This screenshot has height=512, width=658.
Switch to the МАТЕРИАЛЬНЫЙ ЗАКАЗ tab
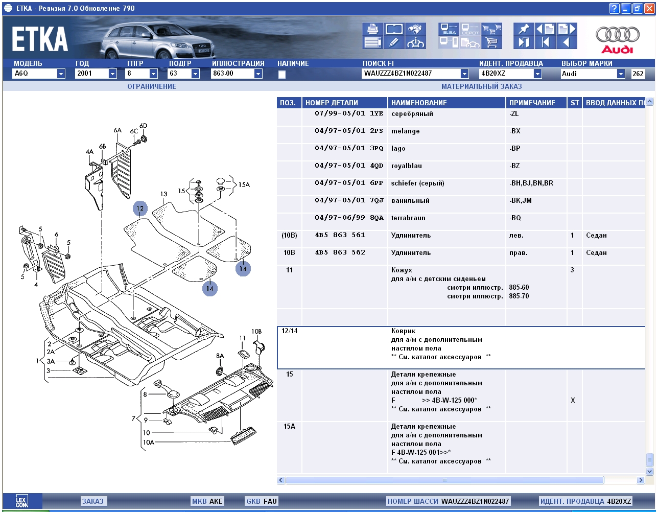pos(482,87)
